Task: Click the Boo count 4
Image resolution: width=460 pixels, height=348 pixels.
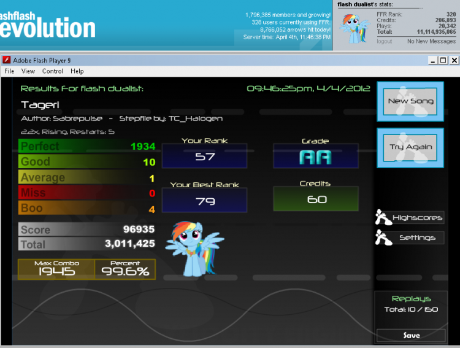Action: (x=151, y=209)
